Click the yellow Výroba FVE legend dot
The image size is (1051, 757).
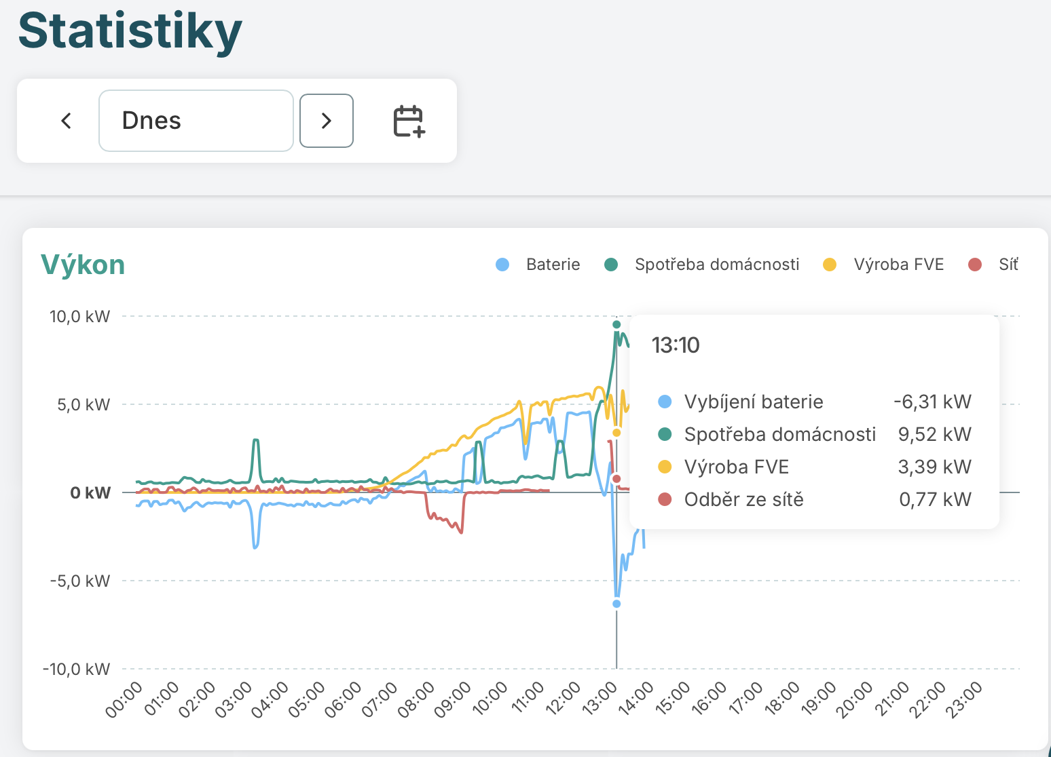click(x=830, y=265)
